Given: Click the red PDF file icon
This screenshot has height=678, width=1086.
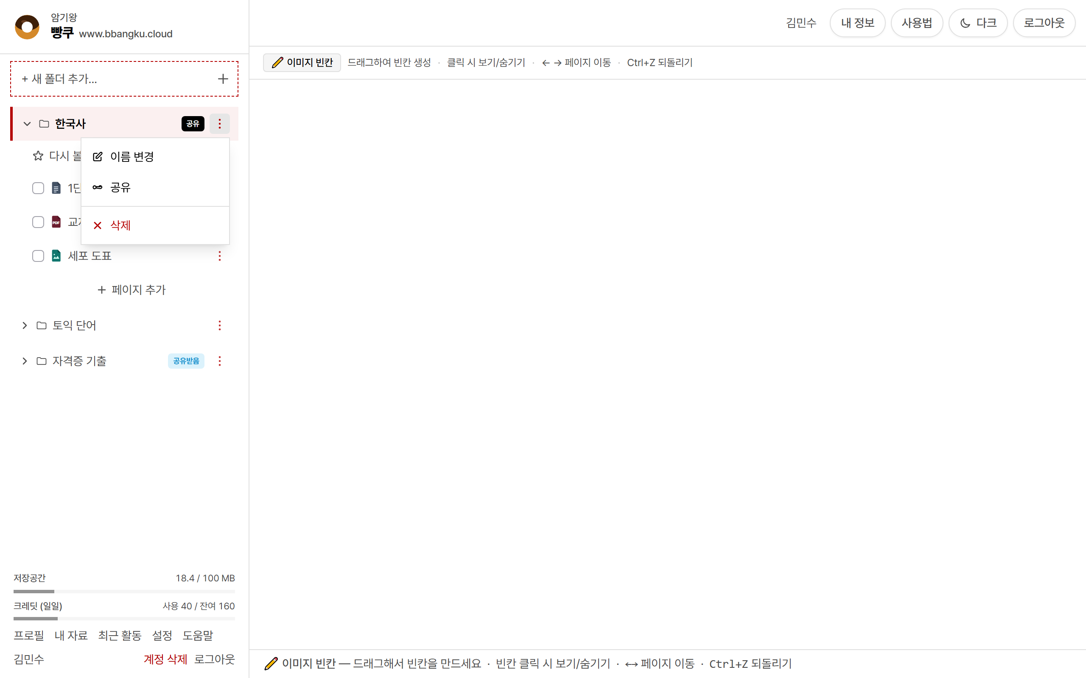Looking at the screenshot, I should [x=56, y=222].
